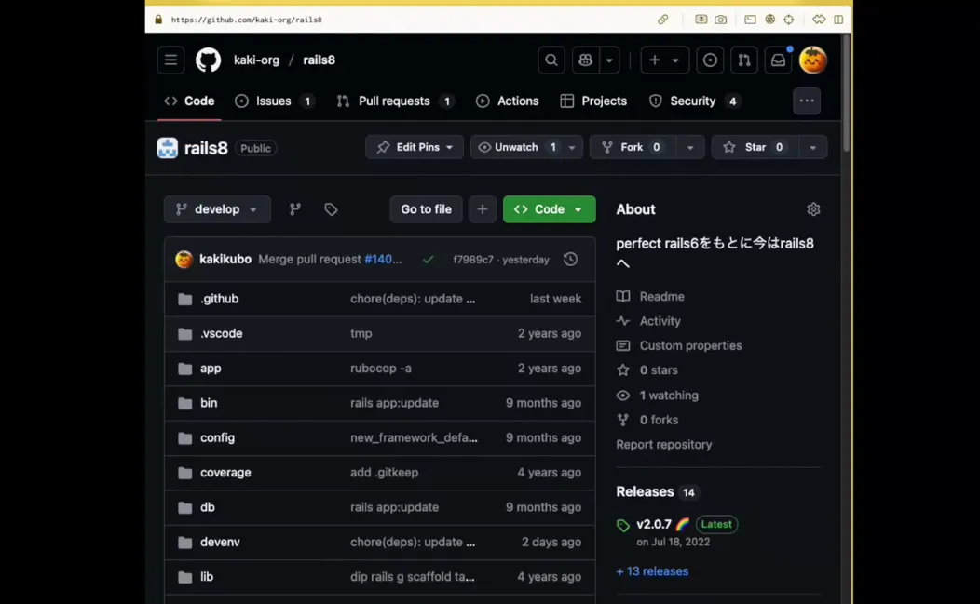Click the commit status green checkmark

[429, 260]
